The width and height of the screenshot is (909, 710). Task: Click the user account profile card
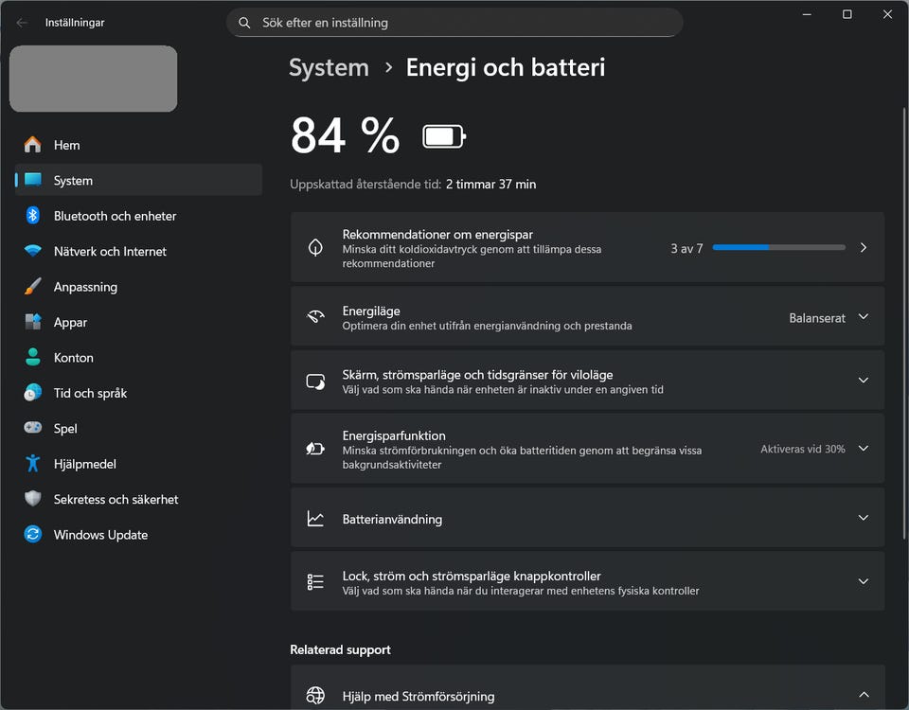tap(94, 79)
